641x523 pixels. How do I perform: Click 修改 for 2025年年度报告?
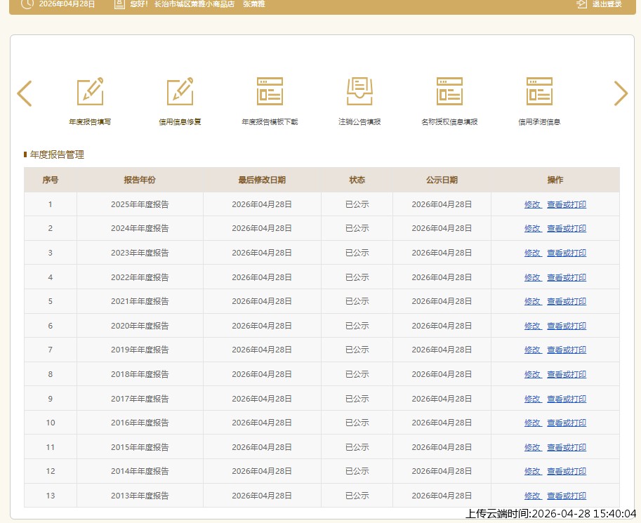pos(532,204)
